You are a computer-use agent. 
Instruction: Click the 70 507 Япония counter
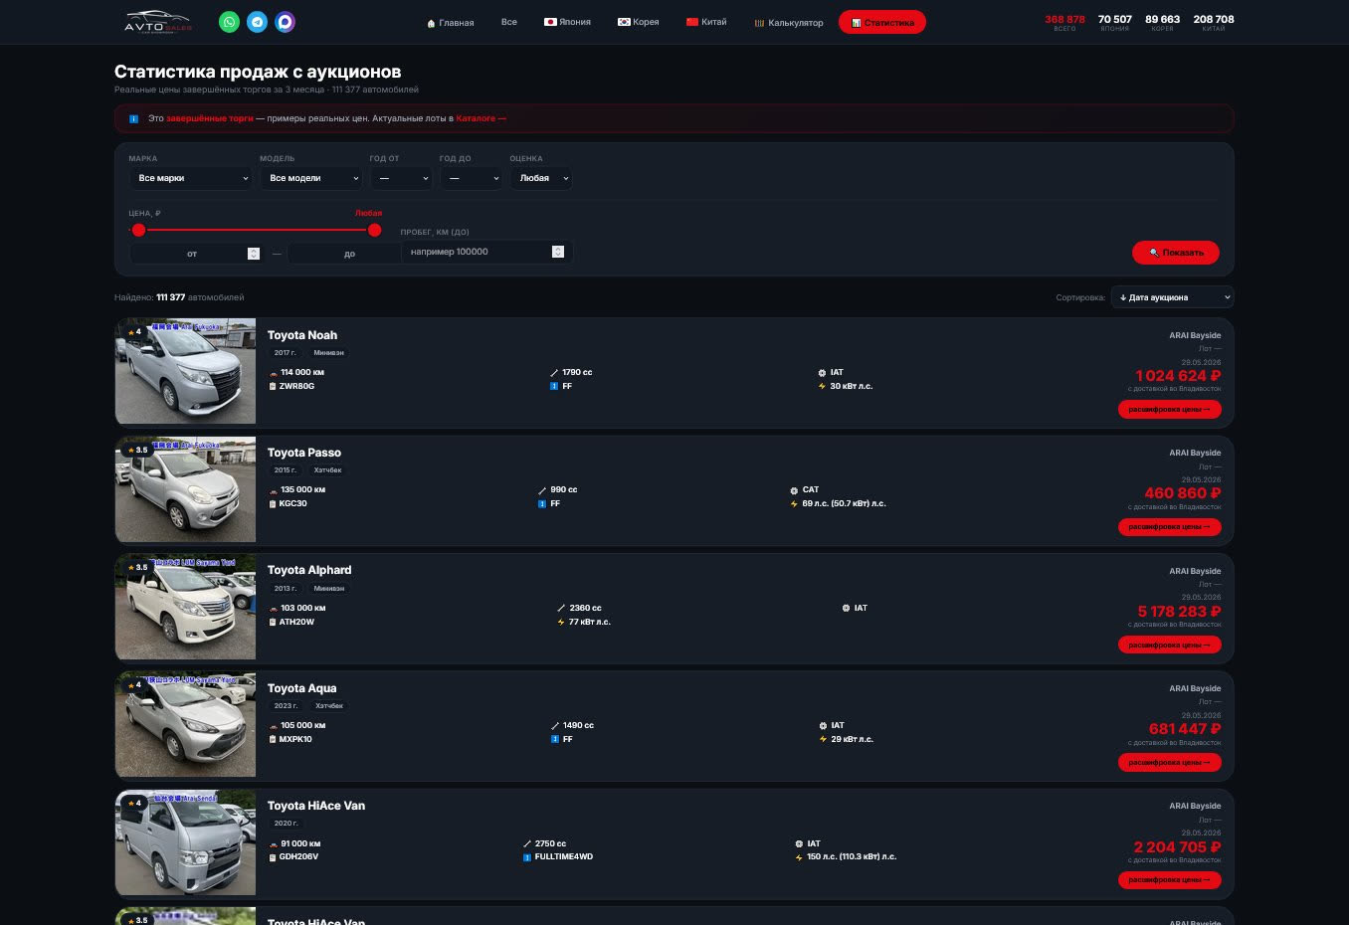click(1115, 22)
